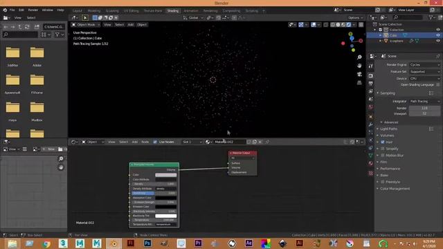Click the viewport Options button
The width and height of the screenshot is (443, 249).
pyautogui.click(x=355, y=18)
